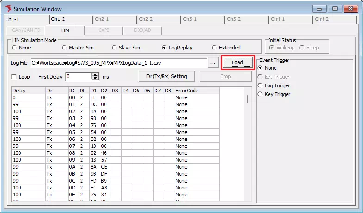The image size is (363, 213).
Task: Choose Key Trigger event option
Action: point(260,94)
